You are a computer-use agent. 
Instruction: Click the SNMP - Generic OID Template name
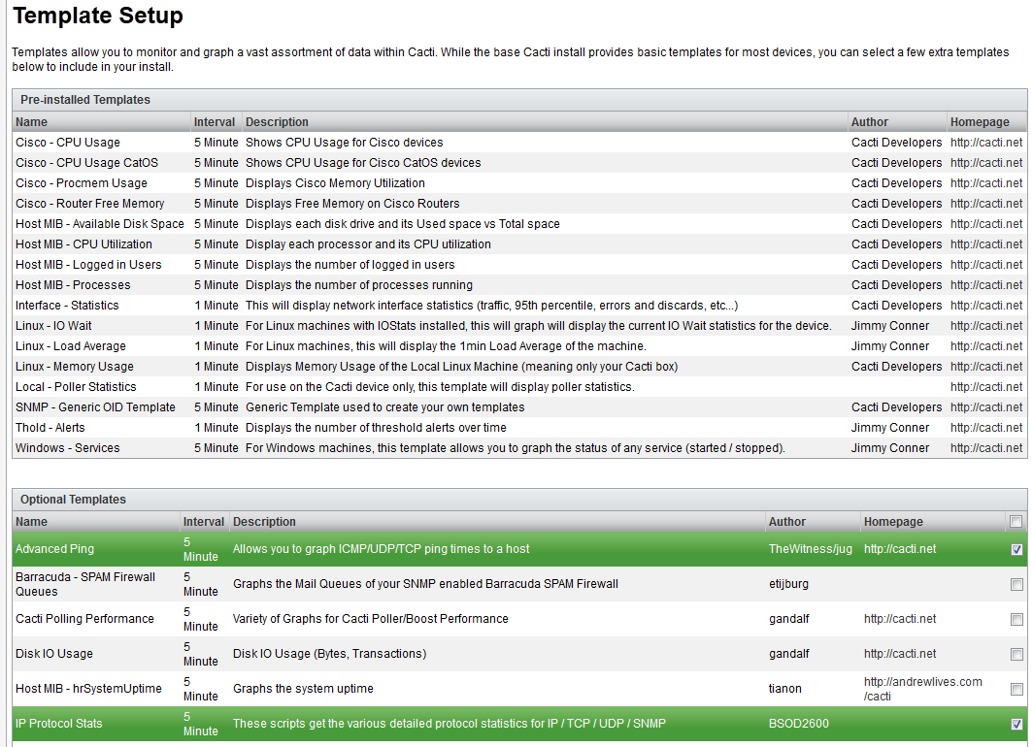pos(95,407)
